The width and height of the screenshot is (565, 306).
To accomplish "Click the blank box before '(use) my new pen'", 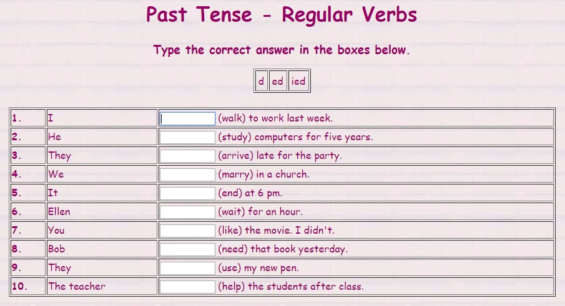I will 187,268.
